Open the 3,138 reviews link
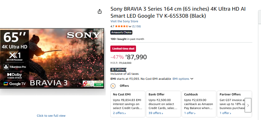The image size is (261, 120). point(136,26)
